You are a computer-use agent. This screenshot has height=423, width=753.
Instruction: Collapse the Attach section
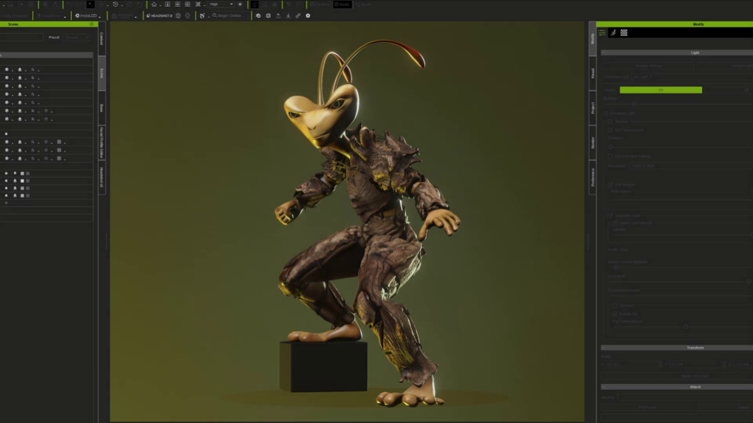pos(603,387)
